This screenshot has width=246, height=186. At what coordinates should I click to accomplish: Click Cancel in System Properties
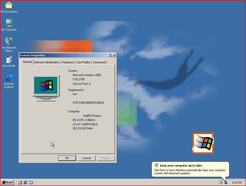tap(86, 158)
